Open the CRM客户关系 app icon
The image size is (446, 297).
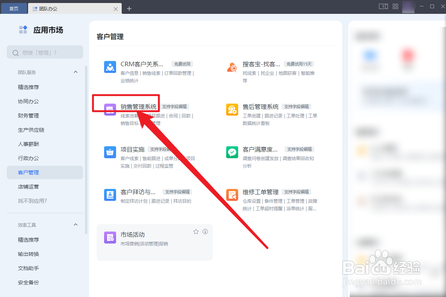[110, 67]
